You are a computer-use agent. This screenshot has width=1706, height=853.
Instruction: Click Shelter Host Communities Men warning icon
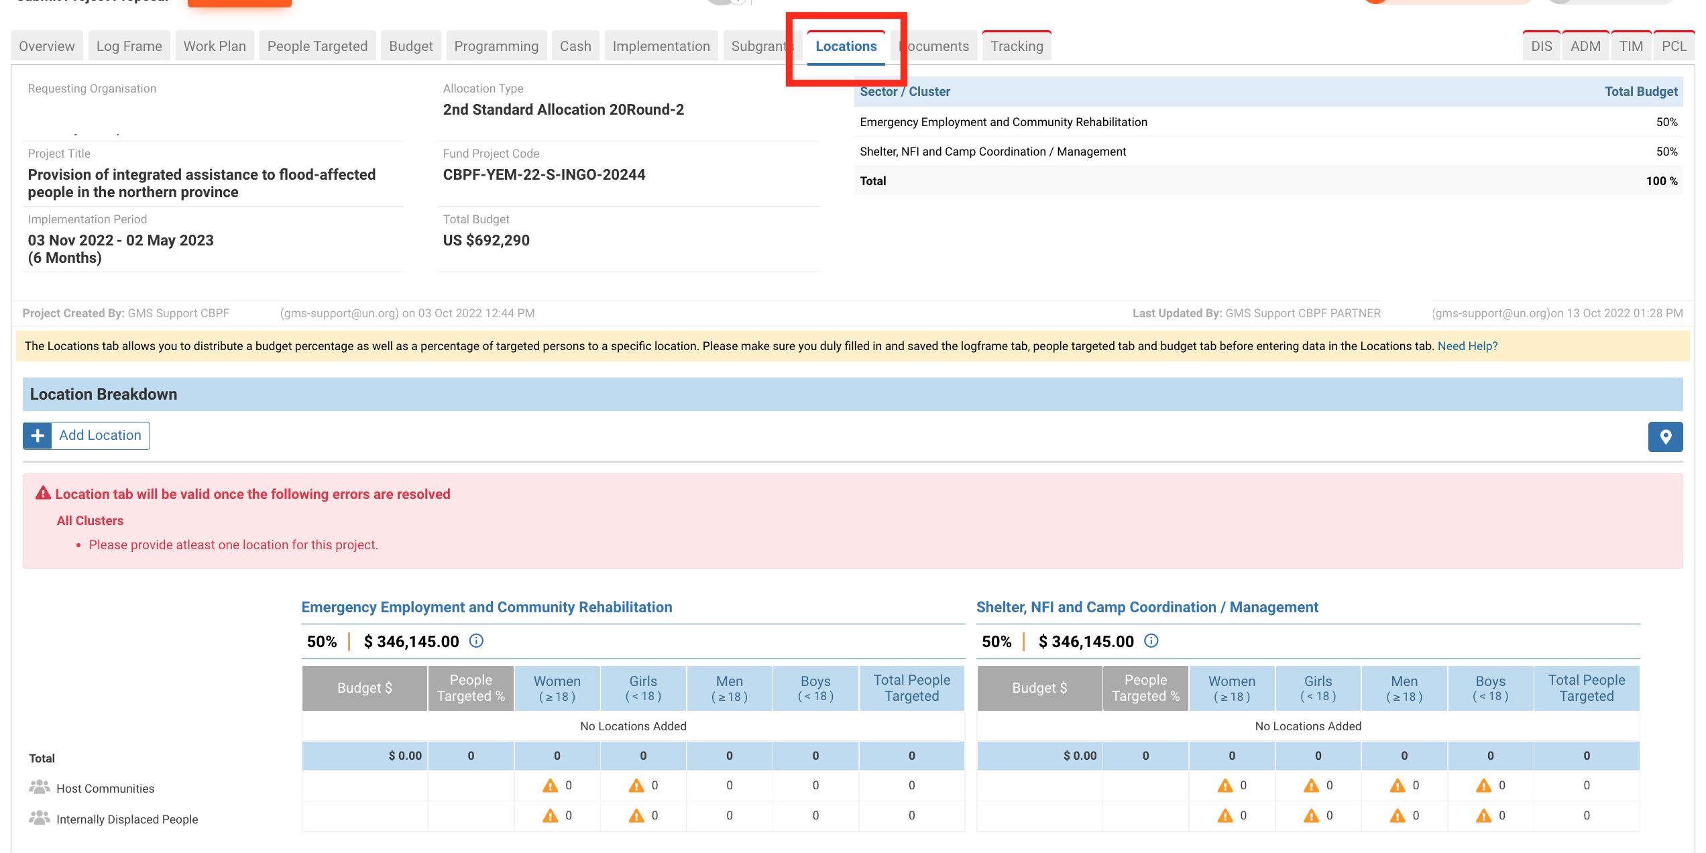[x=1398, y=785]
